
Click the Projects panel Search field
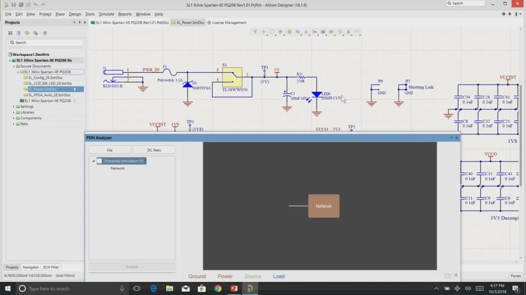point(45,43)
